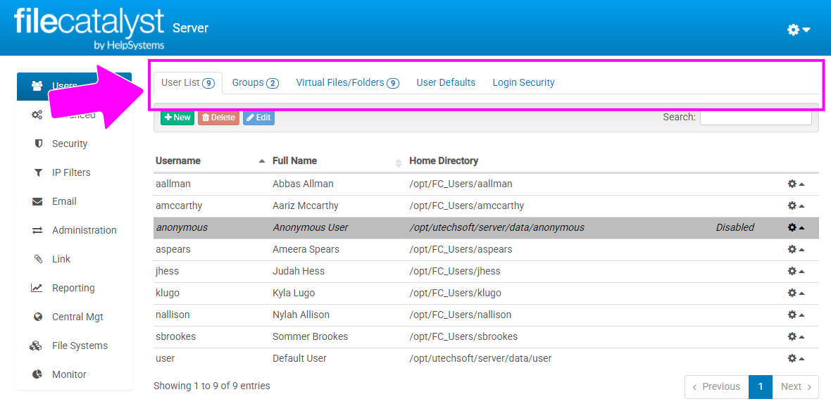Click the Ameera Spears full name
831x411 pixels.
click(306, 249)
